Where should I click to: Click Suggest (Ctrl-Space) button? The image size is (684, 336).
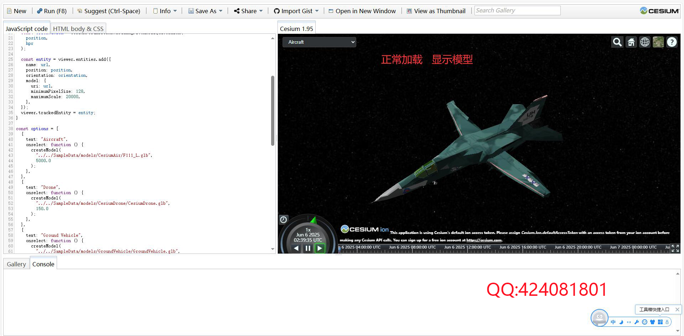click(x=109, y=11)
